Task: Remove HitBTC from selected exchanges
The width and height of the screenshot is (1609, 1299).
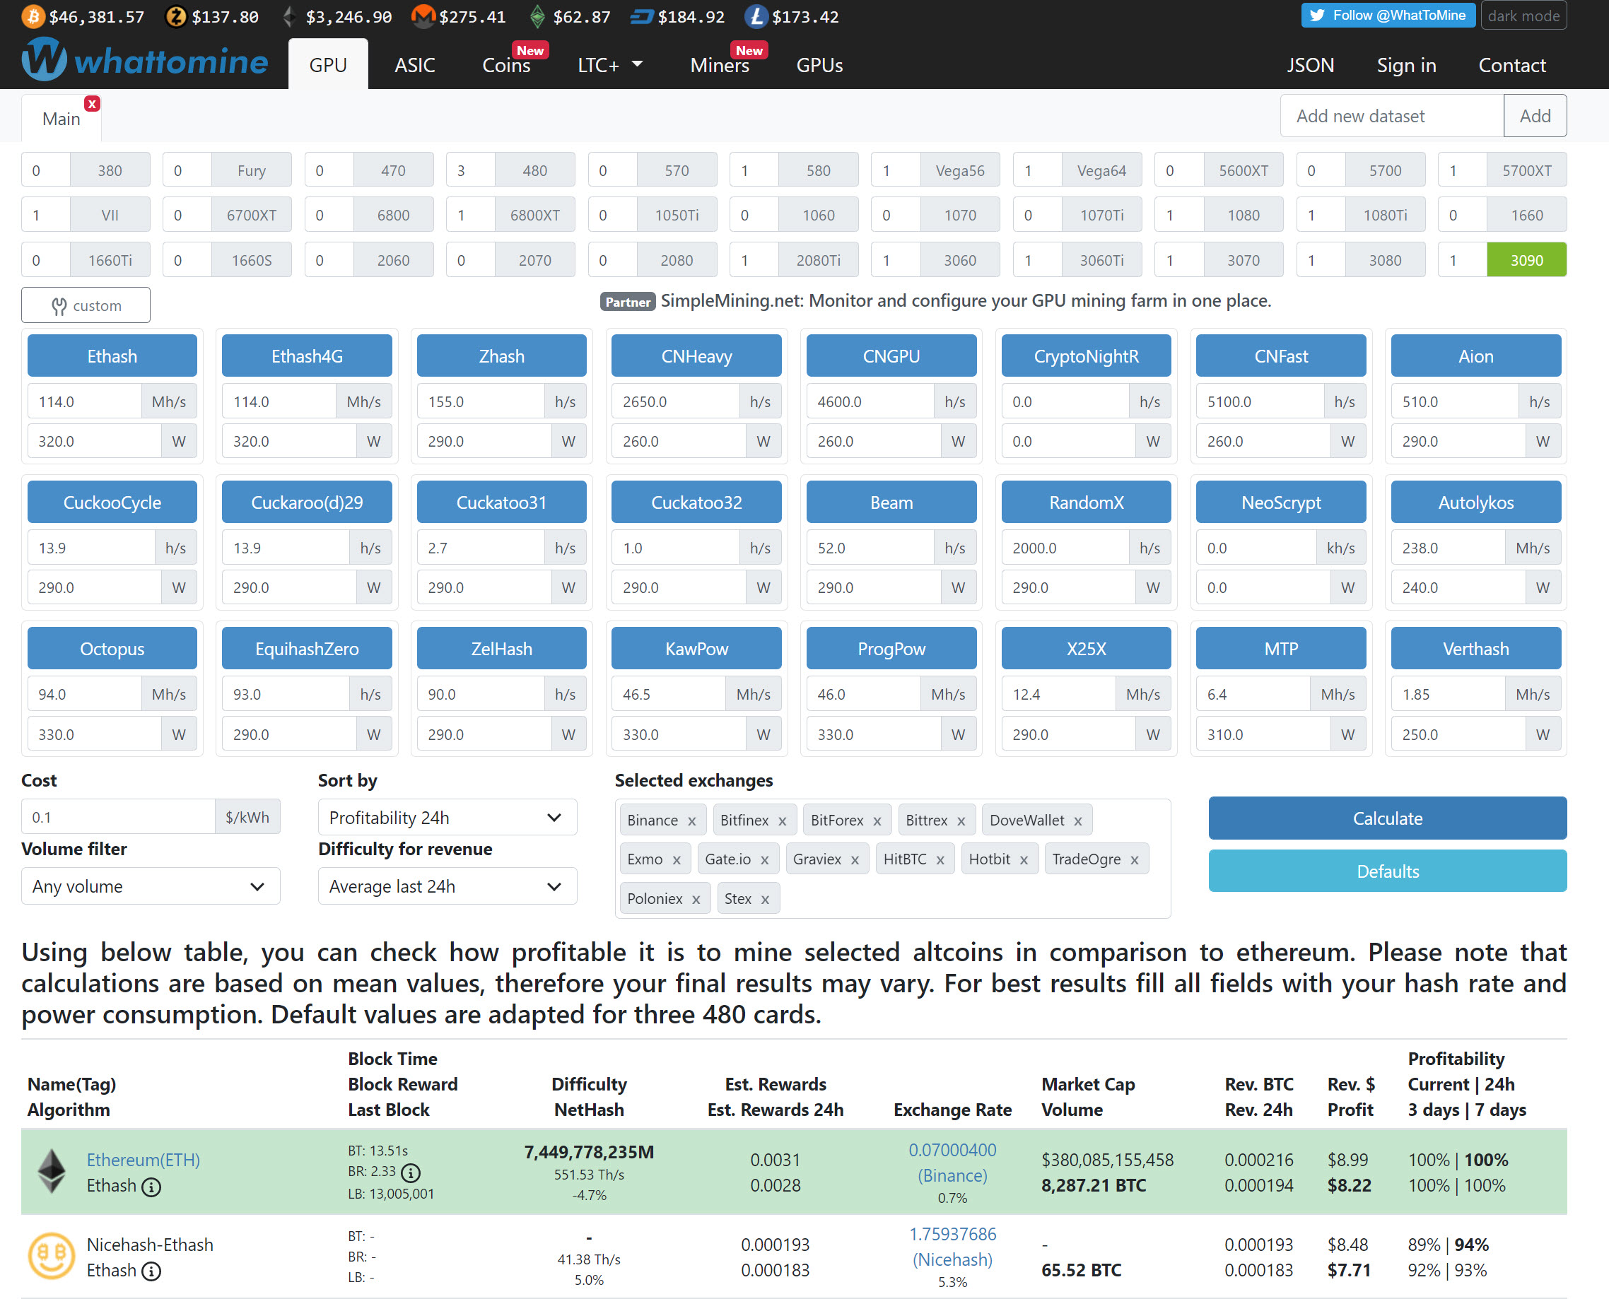Action: [940, 860]
